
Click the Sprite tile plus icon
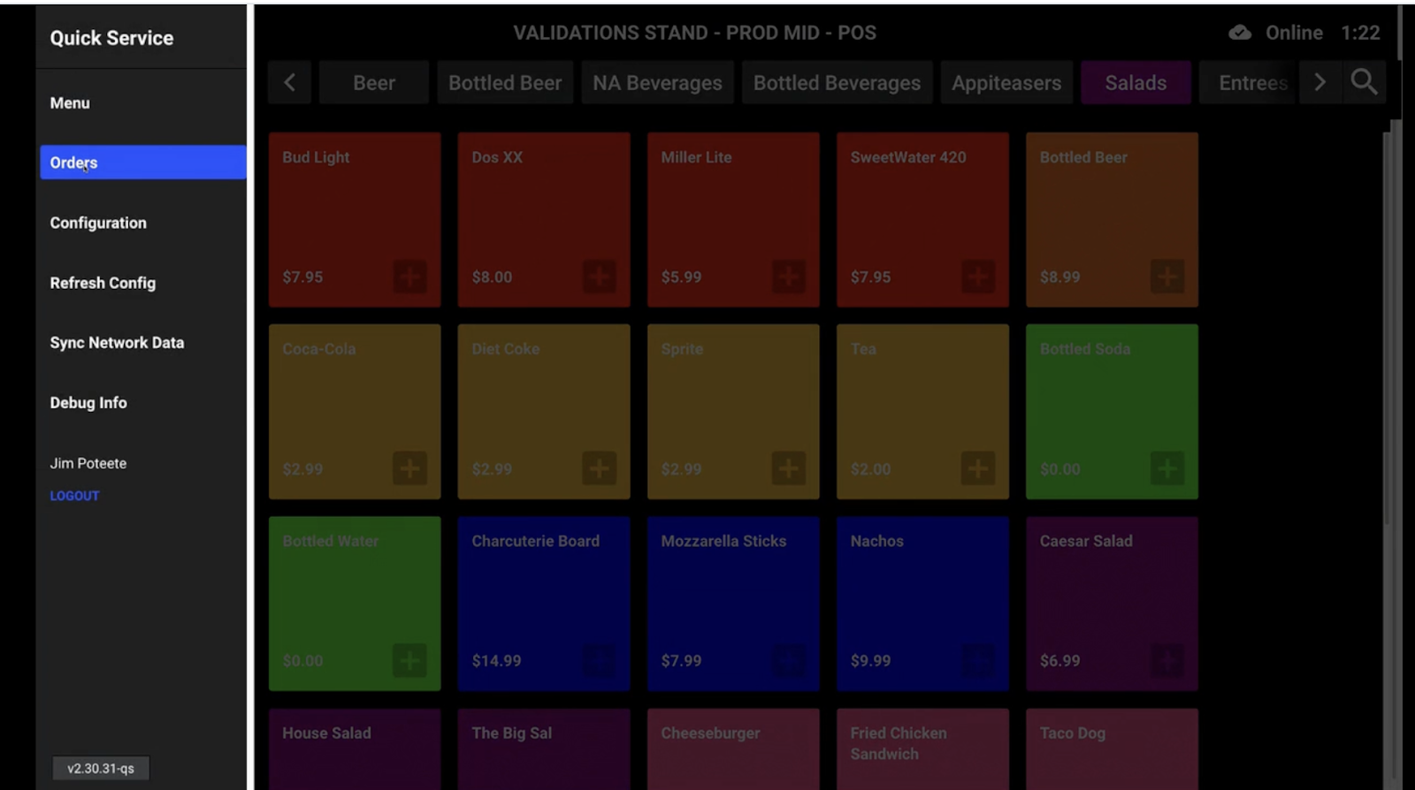(788, 468)
